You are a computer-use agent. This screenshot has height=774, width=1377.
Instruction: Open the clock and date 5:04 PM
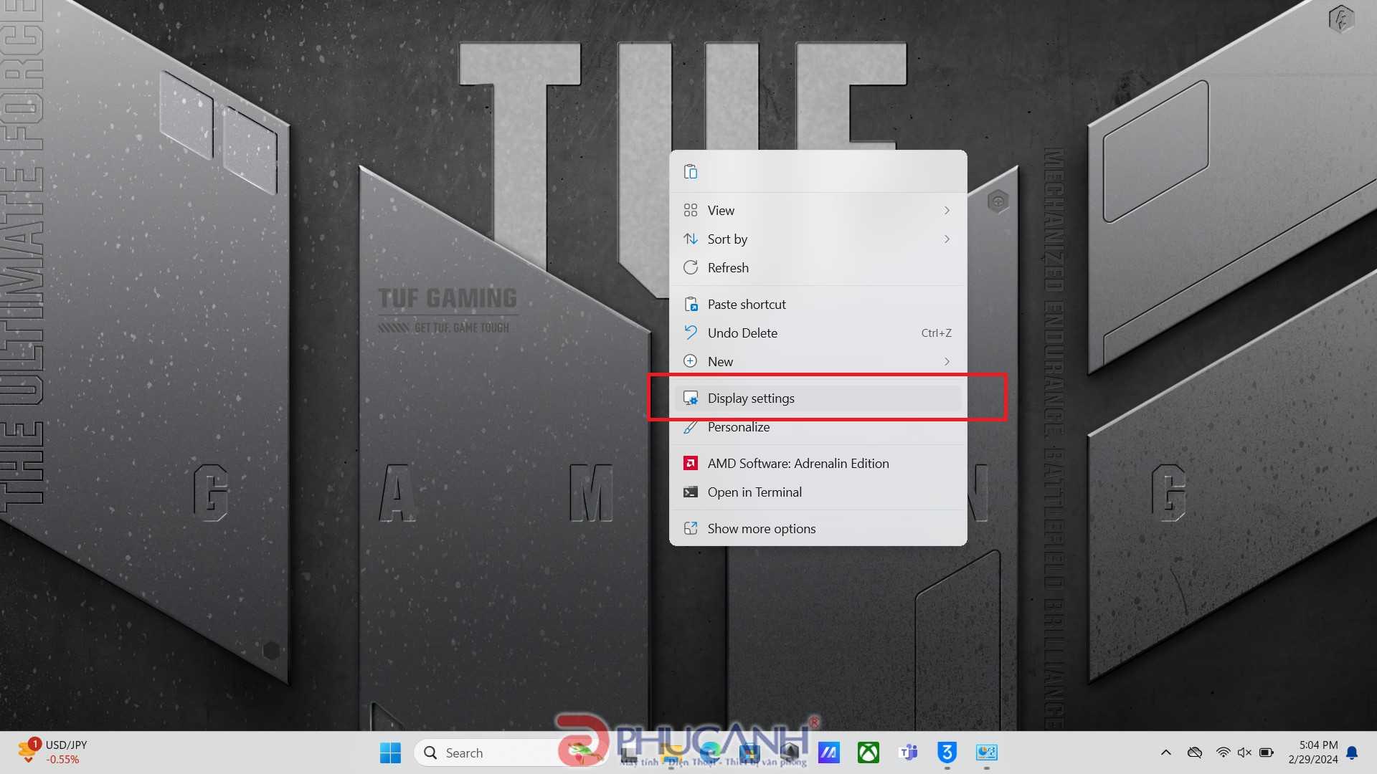[x=1313, y=752]
